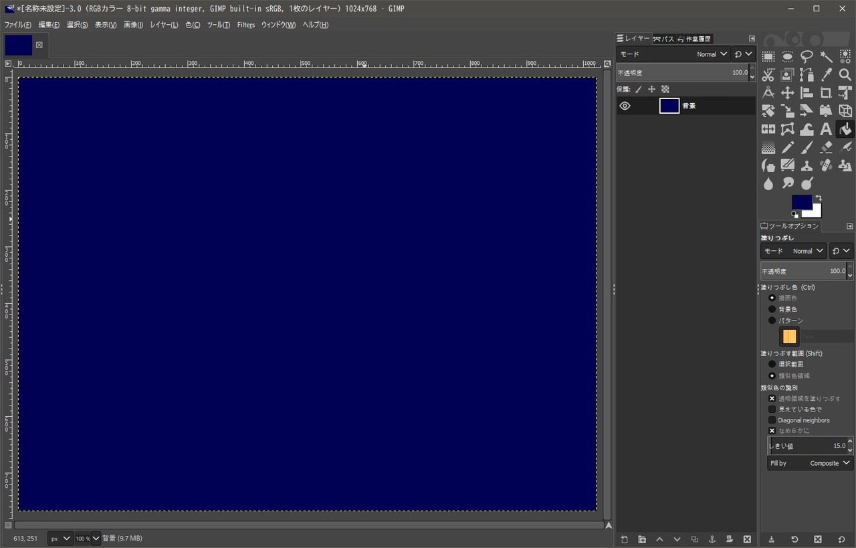Choose 背景色 fill radio button
Image resolution: width=856 pixels, height=548 pixels.
coord(772,309)
